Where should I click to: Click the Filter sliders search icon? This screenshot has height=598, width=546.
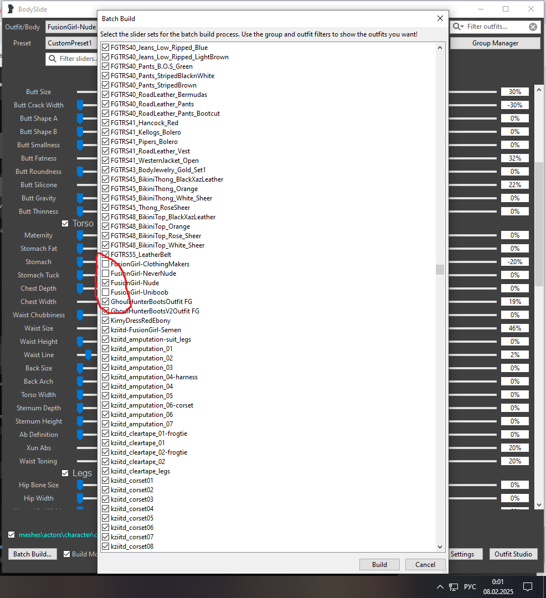53,59
